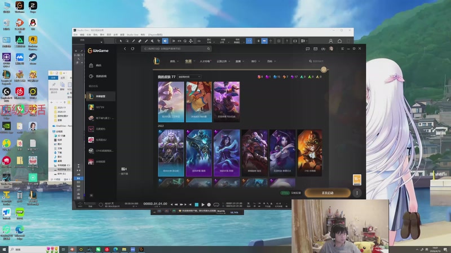Select the third game under League in sidebar
This screenshot has width=451, height=253.
tap(101, 118)
